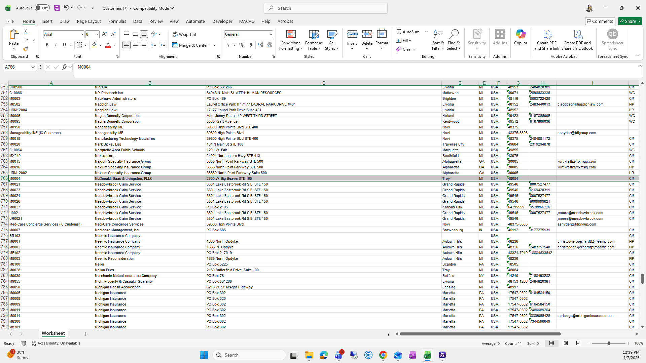Viewport: 646px width, 363px height.
Task: Click the Borders icon
Action: point(79,45)
